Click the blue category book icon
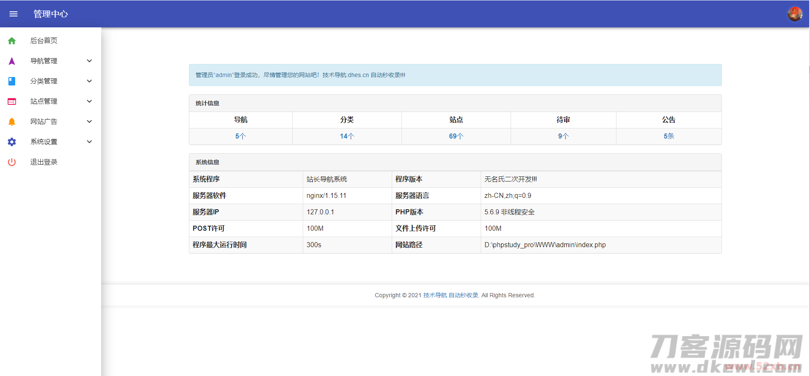Viewport: 810px width, 376px height. click(12, 81)
